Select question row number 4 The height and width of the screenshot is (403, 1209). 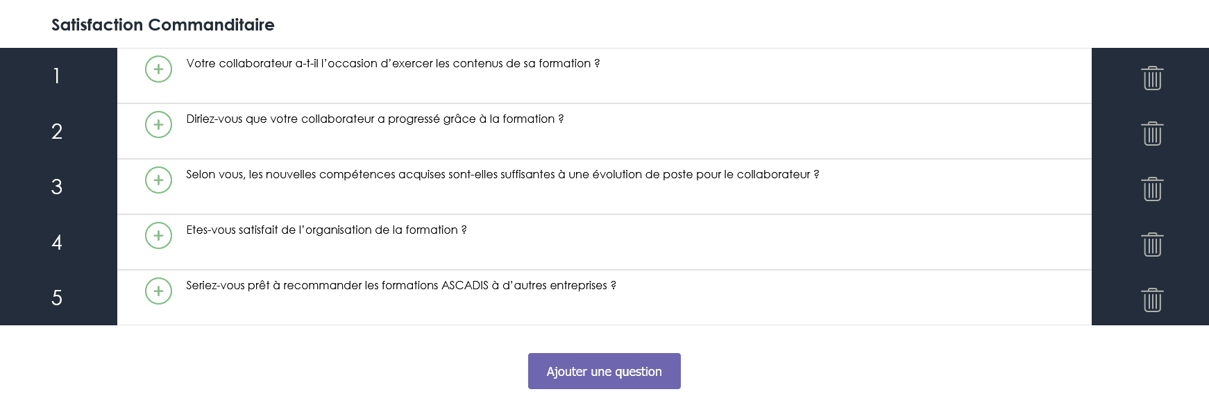[x=58, y=242]
